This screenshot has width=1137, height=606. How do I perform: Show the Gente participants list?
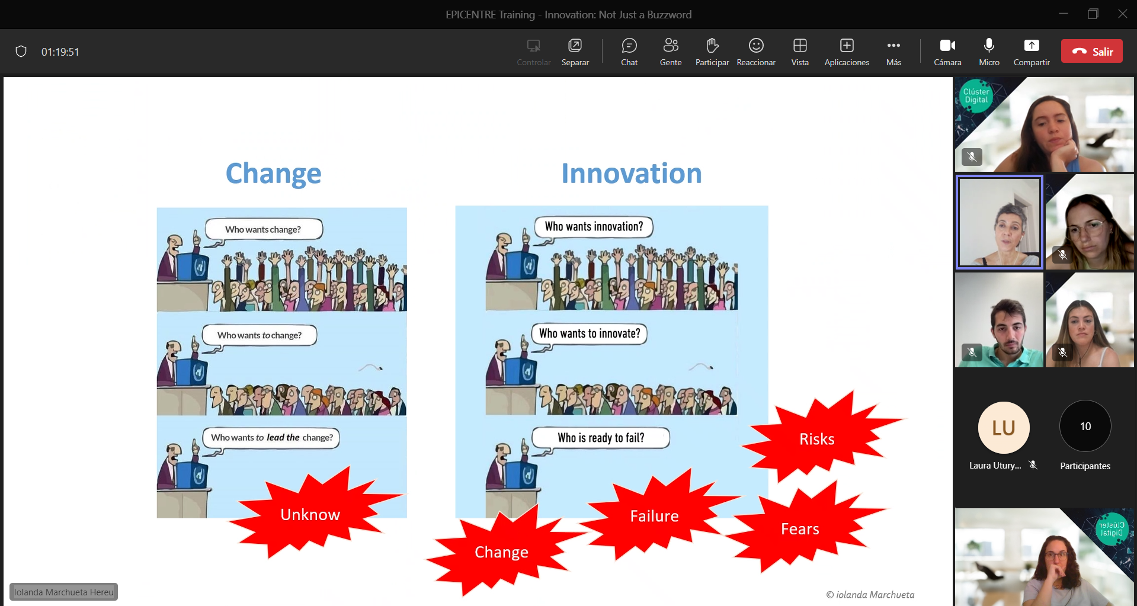670,52
